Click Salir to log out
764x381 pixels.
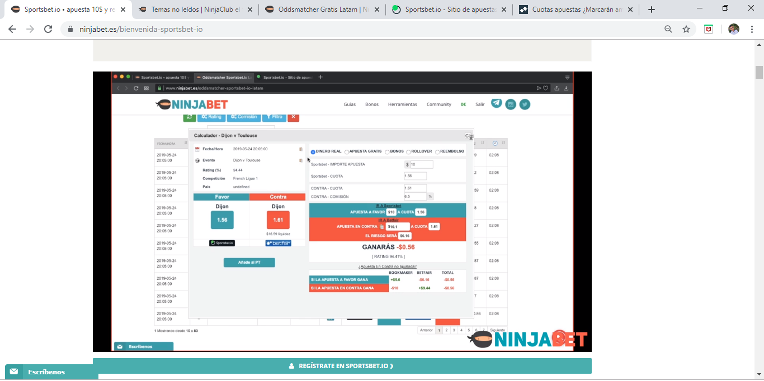click(480, 104)
